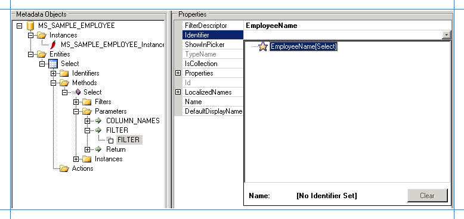Click the green arrow icon for COLUMN_NAMES
Screen dimensions: 464x219
click(98, 121)
